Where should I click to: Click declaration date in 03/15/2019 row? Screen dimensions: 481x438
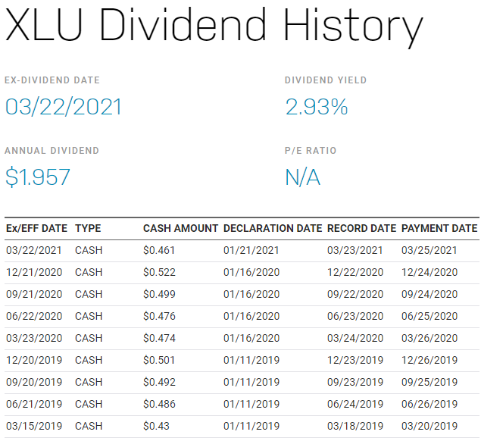[251, 426]
